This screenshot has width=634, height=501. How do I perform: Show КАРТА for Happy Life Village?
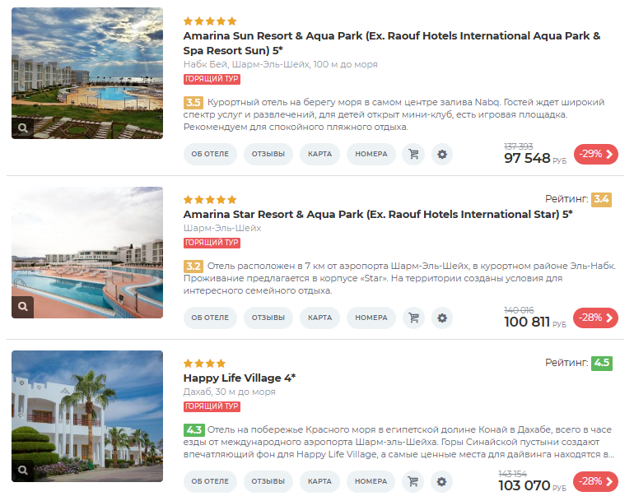point(319,481)
